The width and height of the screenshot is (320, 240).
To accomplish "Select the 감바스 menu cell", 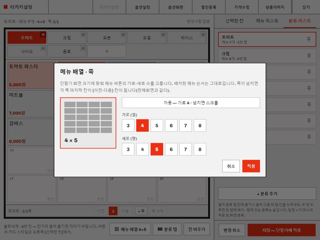I will (x=31, y=132).
